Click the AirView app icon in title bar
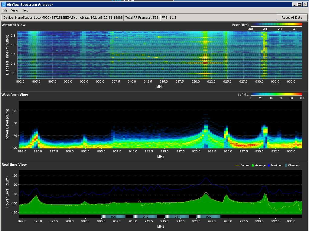 4,5
